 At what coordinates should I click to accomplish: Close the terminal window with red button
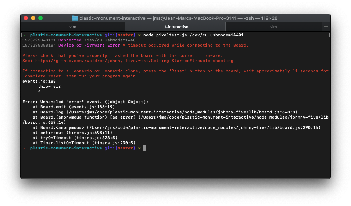[26, 18]
